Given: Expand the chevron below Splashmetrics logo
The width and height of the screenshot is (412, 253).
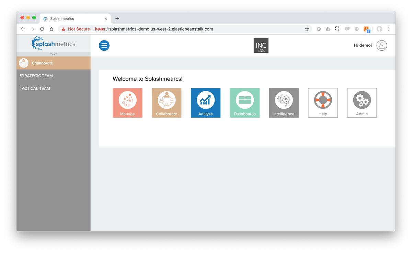Looking at the screenshot, I should (x=54, y=54).
